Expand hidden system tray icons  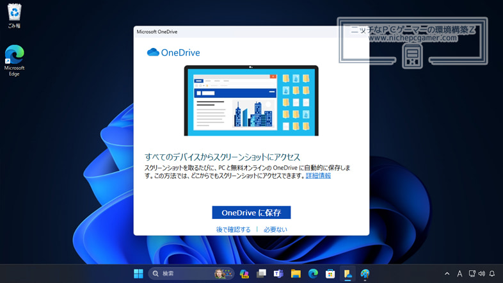(447, 273)
